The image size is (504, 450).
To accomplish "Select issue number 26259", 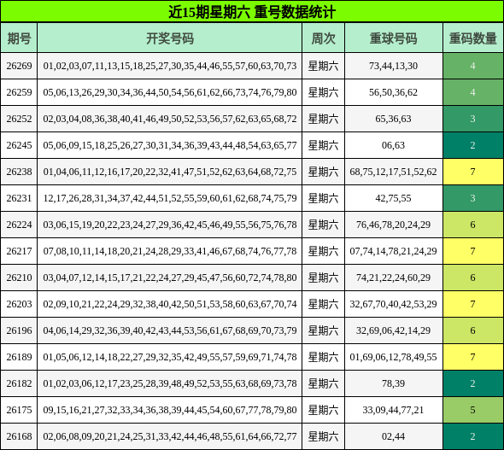I will point(19,92).
